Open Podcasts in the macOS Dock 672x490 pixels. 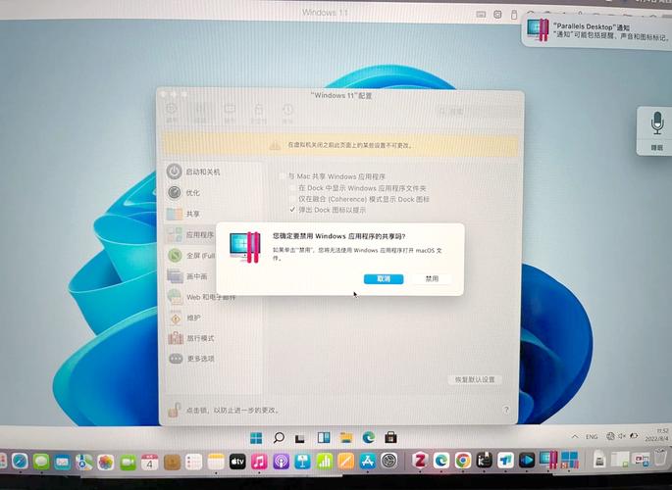point(282,462)
